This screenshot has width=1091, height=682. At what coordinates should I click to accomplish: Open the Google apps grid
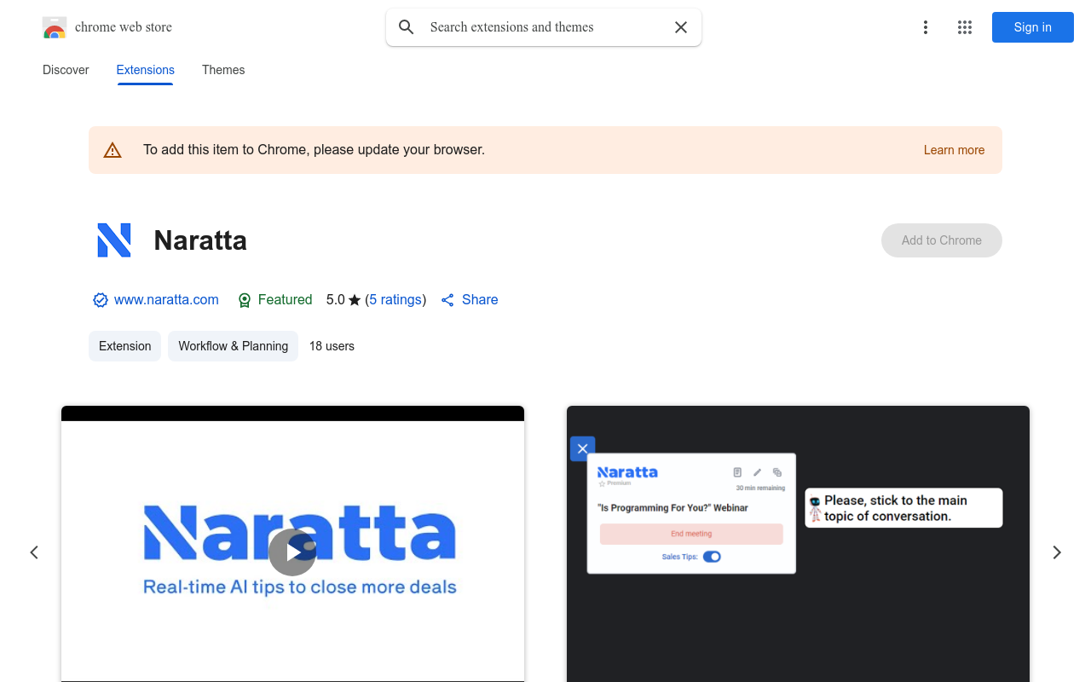[965, 27]
